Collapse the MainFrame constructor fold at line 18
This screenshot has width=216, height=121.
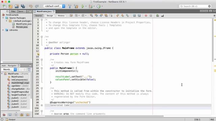[42, 68]
